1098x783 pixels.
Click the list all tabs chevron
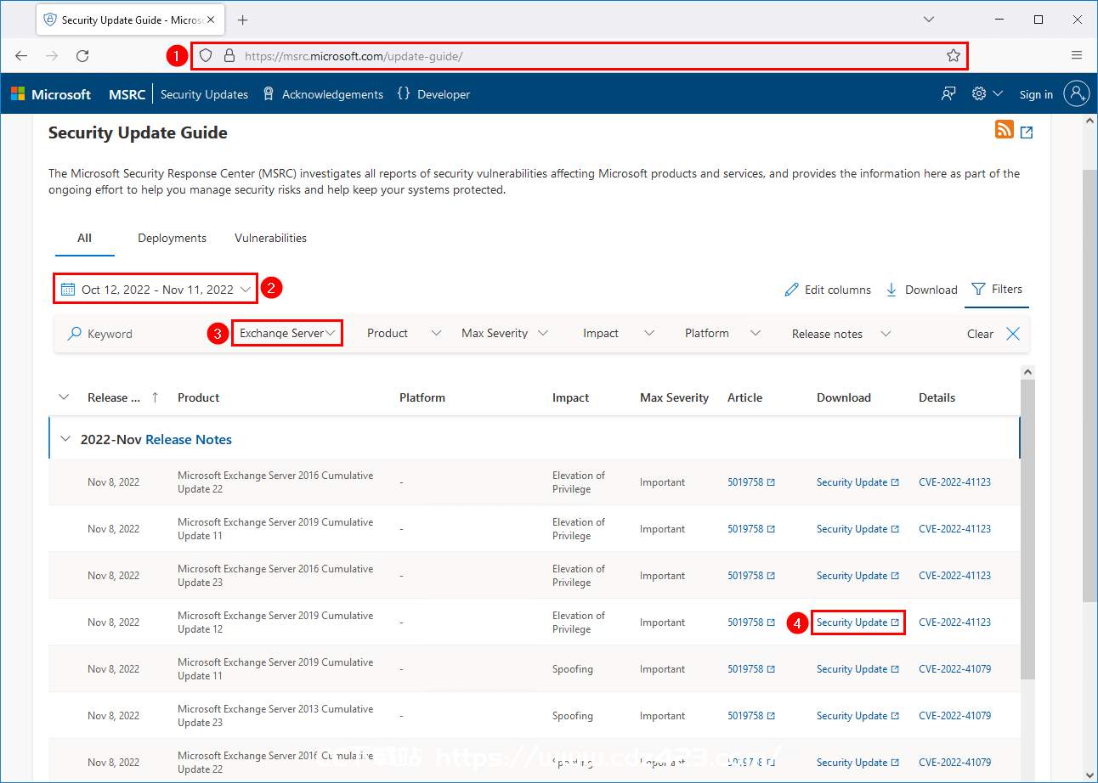929,20
